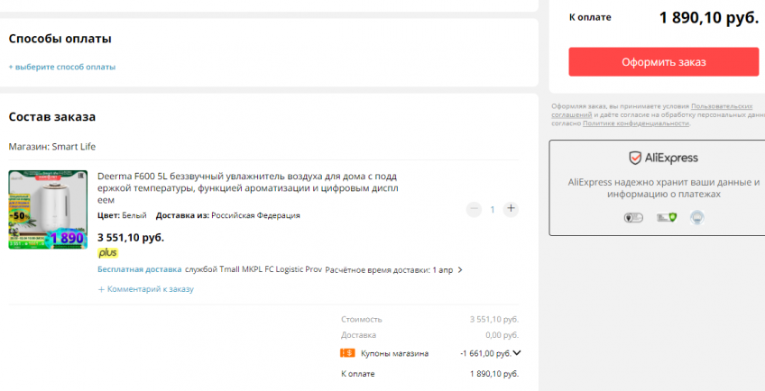Add a comment to the order
Viewport: 765px width, 391px height.
point(145,289)
